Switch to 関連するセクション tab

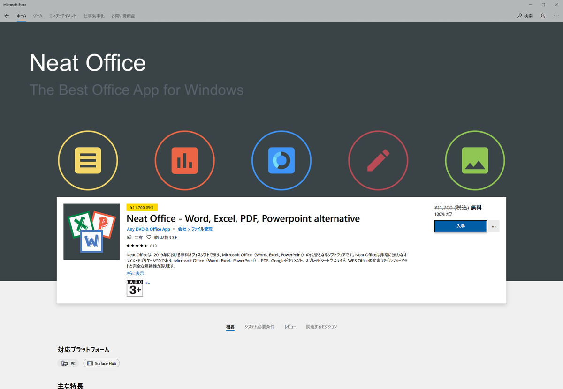(x=321, y=327)
